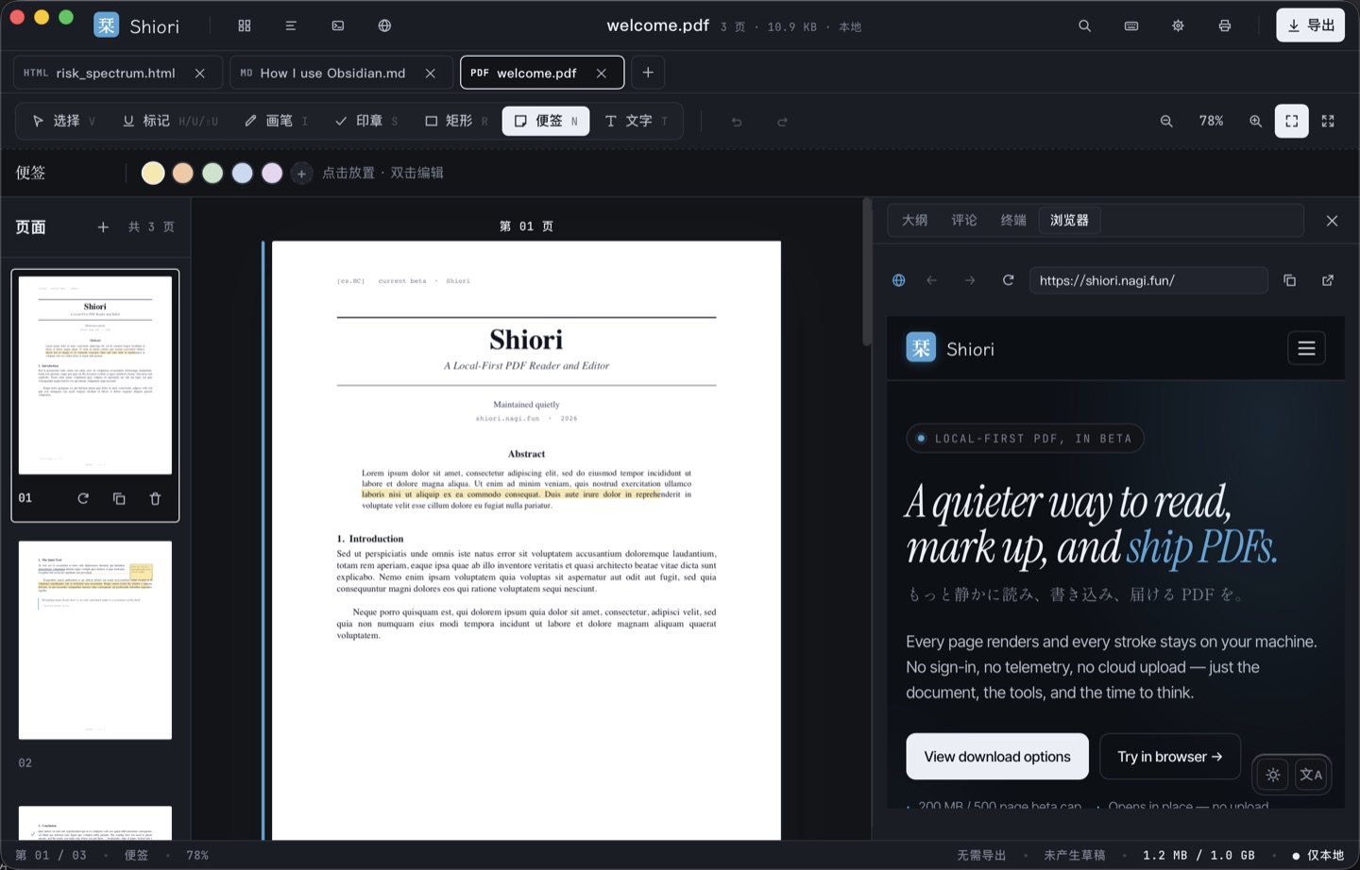Viewport: 1360px width, 870px height.
Task: Zoom in with the plus magnifier
Action: click(x=1255, y=121)
